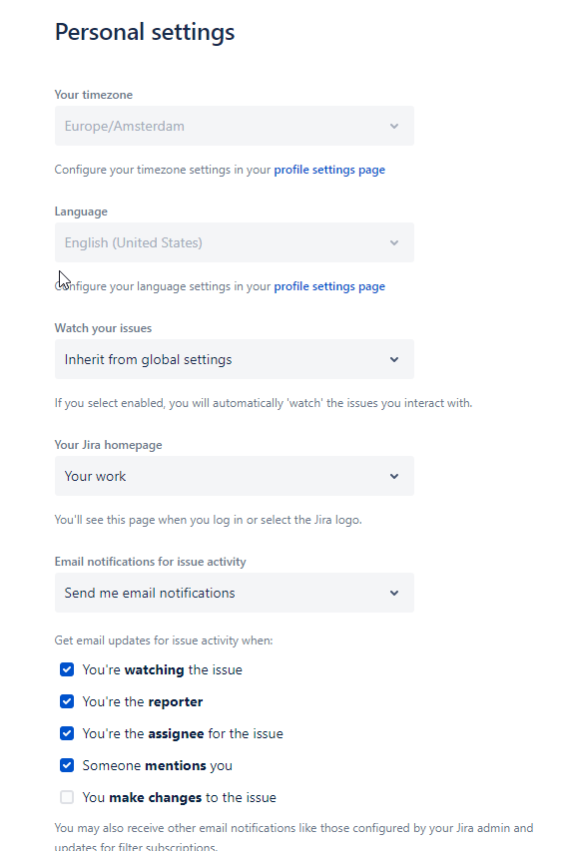The image size is (562, 851).
Task: Click chevron arrow of Your Jira homepage
Action: [x=394, y=476]
